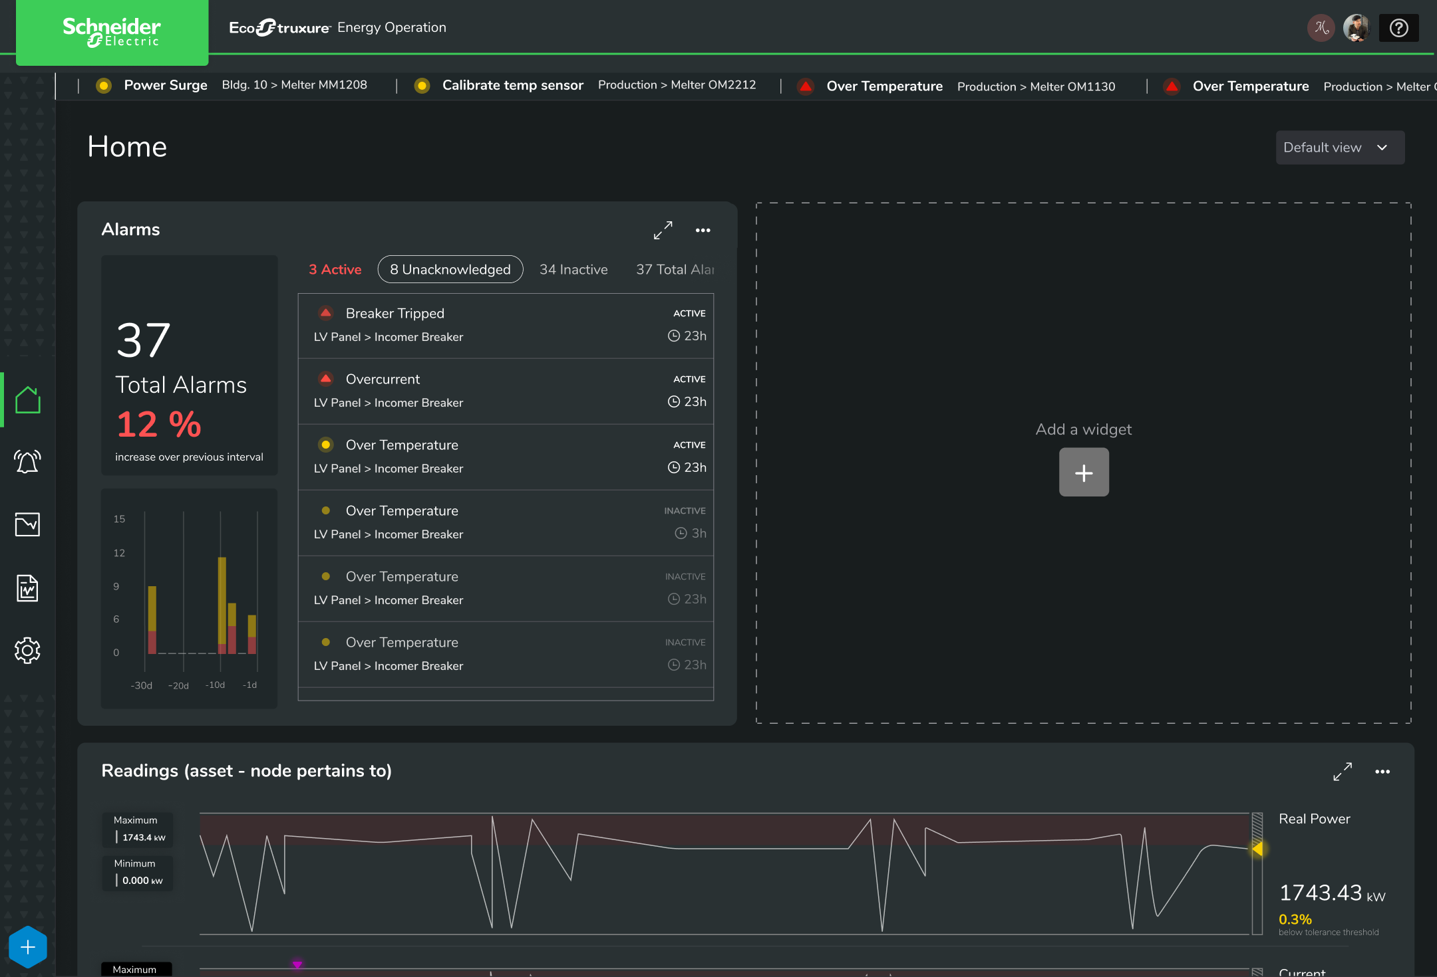The height and width of the screenshot is (977, 1437).
Task: Click Breaker Tripped red alarm icon
Action: [x=326, y=312]
